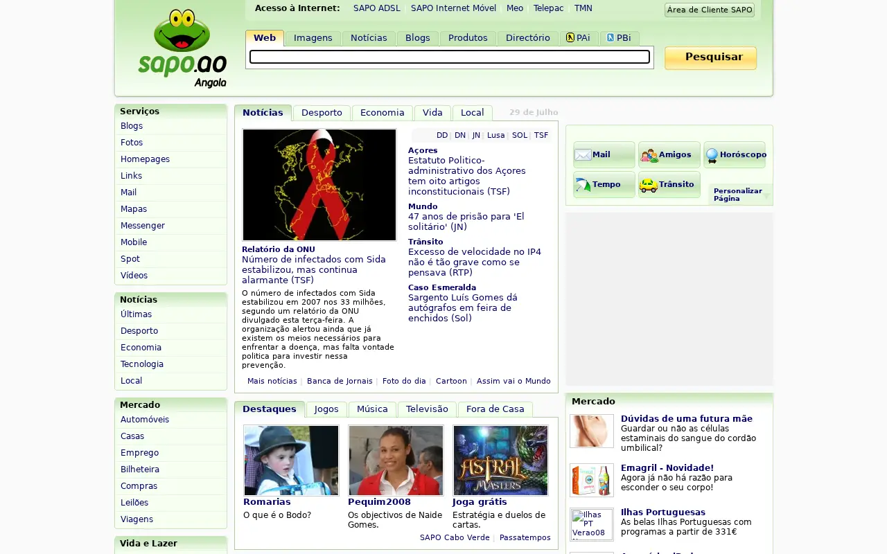Focus the web search text field
This screenshot has width=887, height=554.
click(x=450, y=57)
